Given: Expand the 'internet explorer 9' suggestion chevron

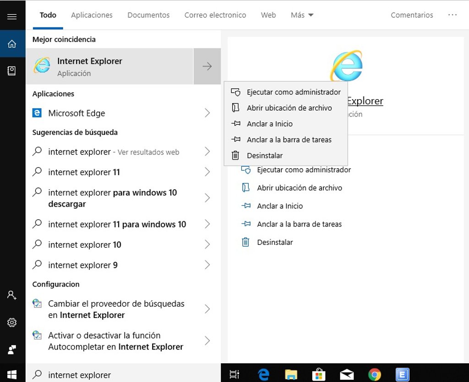Looking at the screenshot, I should coord(207,265).
